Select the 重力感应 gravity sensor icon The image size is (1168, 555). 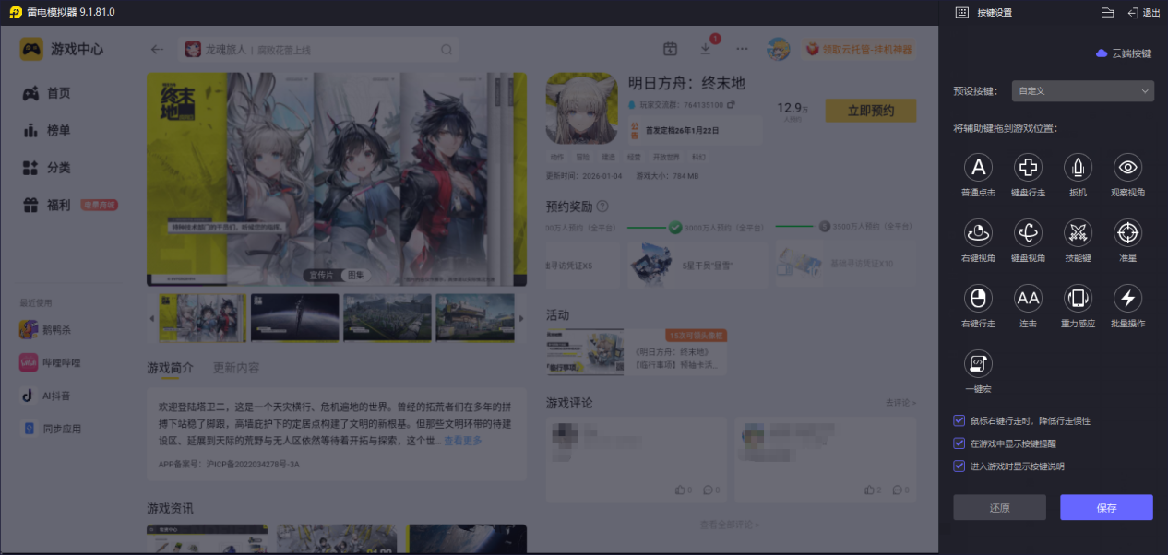[x=1078, y=298]
